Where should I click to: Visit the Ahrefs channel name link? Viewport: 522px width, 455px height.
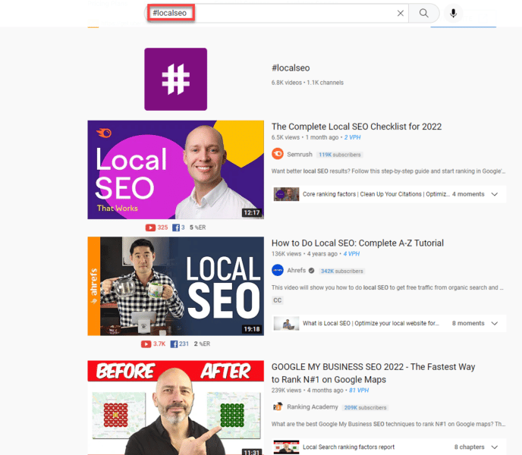click(x=297, y=270)
